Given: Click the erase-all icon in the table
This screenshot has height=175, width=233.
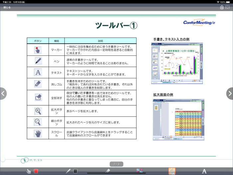Looking at the screenshot, I should [x=38, y=97].
